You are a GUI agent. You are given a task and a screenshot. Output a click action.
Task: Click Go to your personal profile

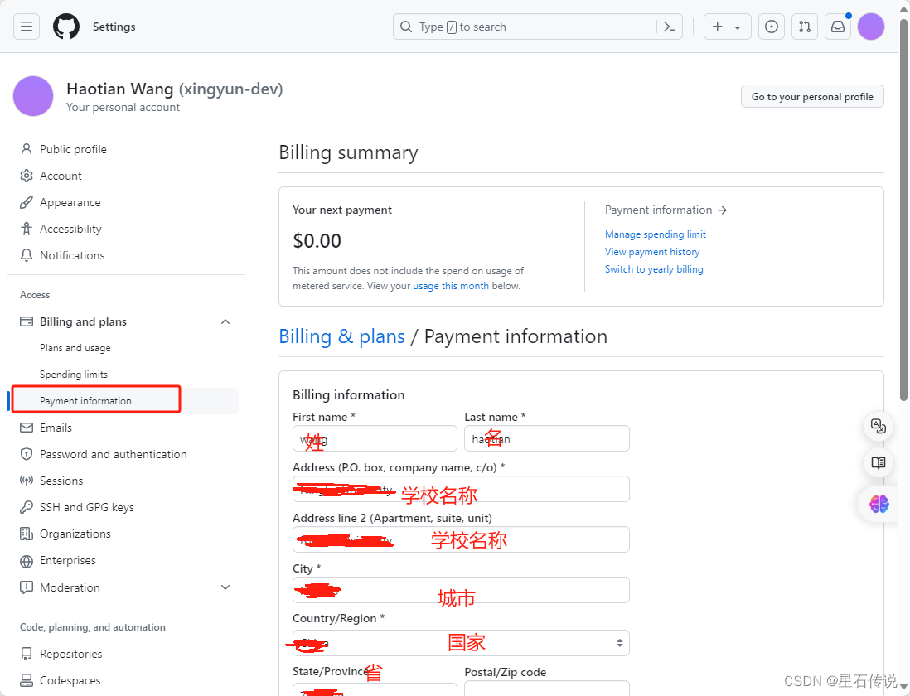tap(812, 97)
